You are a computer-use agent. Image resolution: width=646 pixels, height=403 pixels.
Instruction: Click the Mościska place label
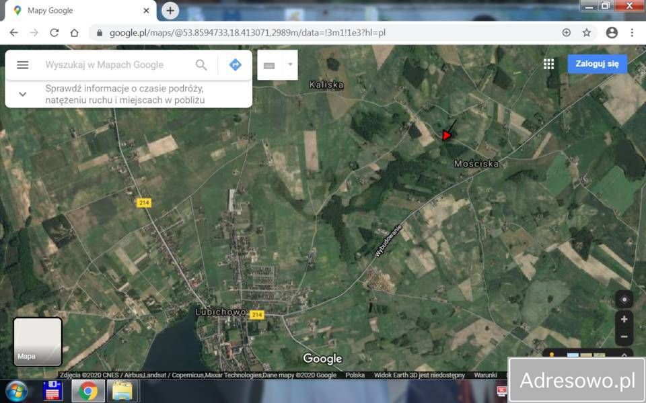tap(476, 164)
